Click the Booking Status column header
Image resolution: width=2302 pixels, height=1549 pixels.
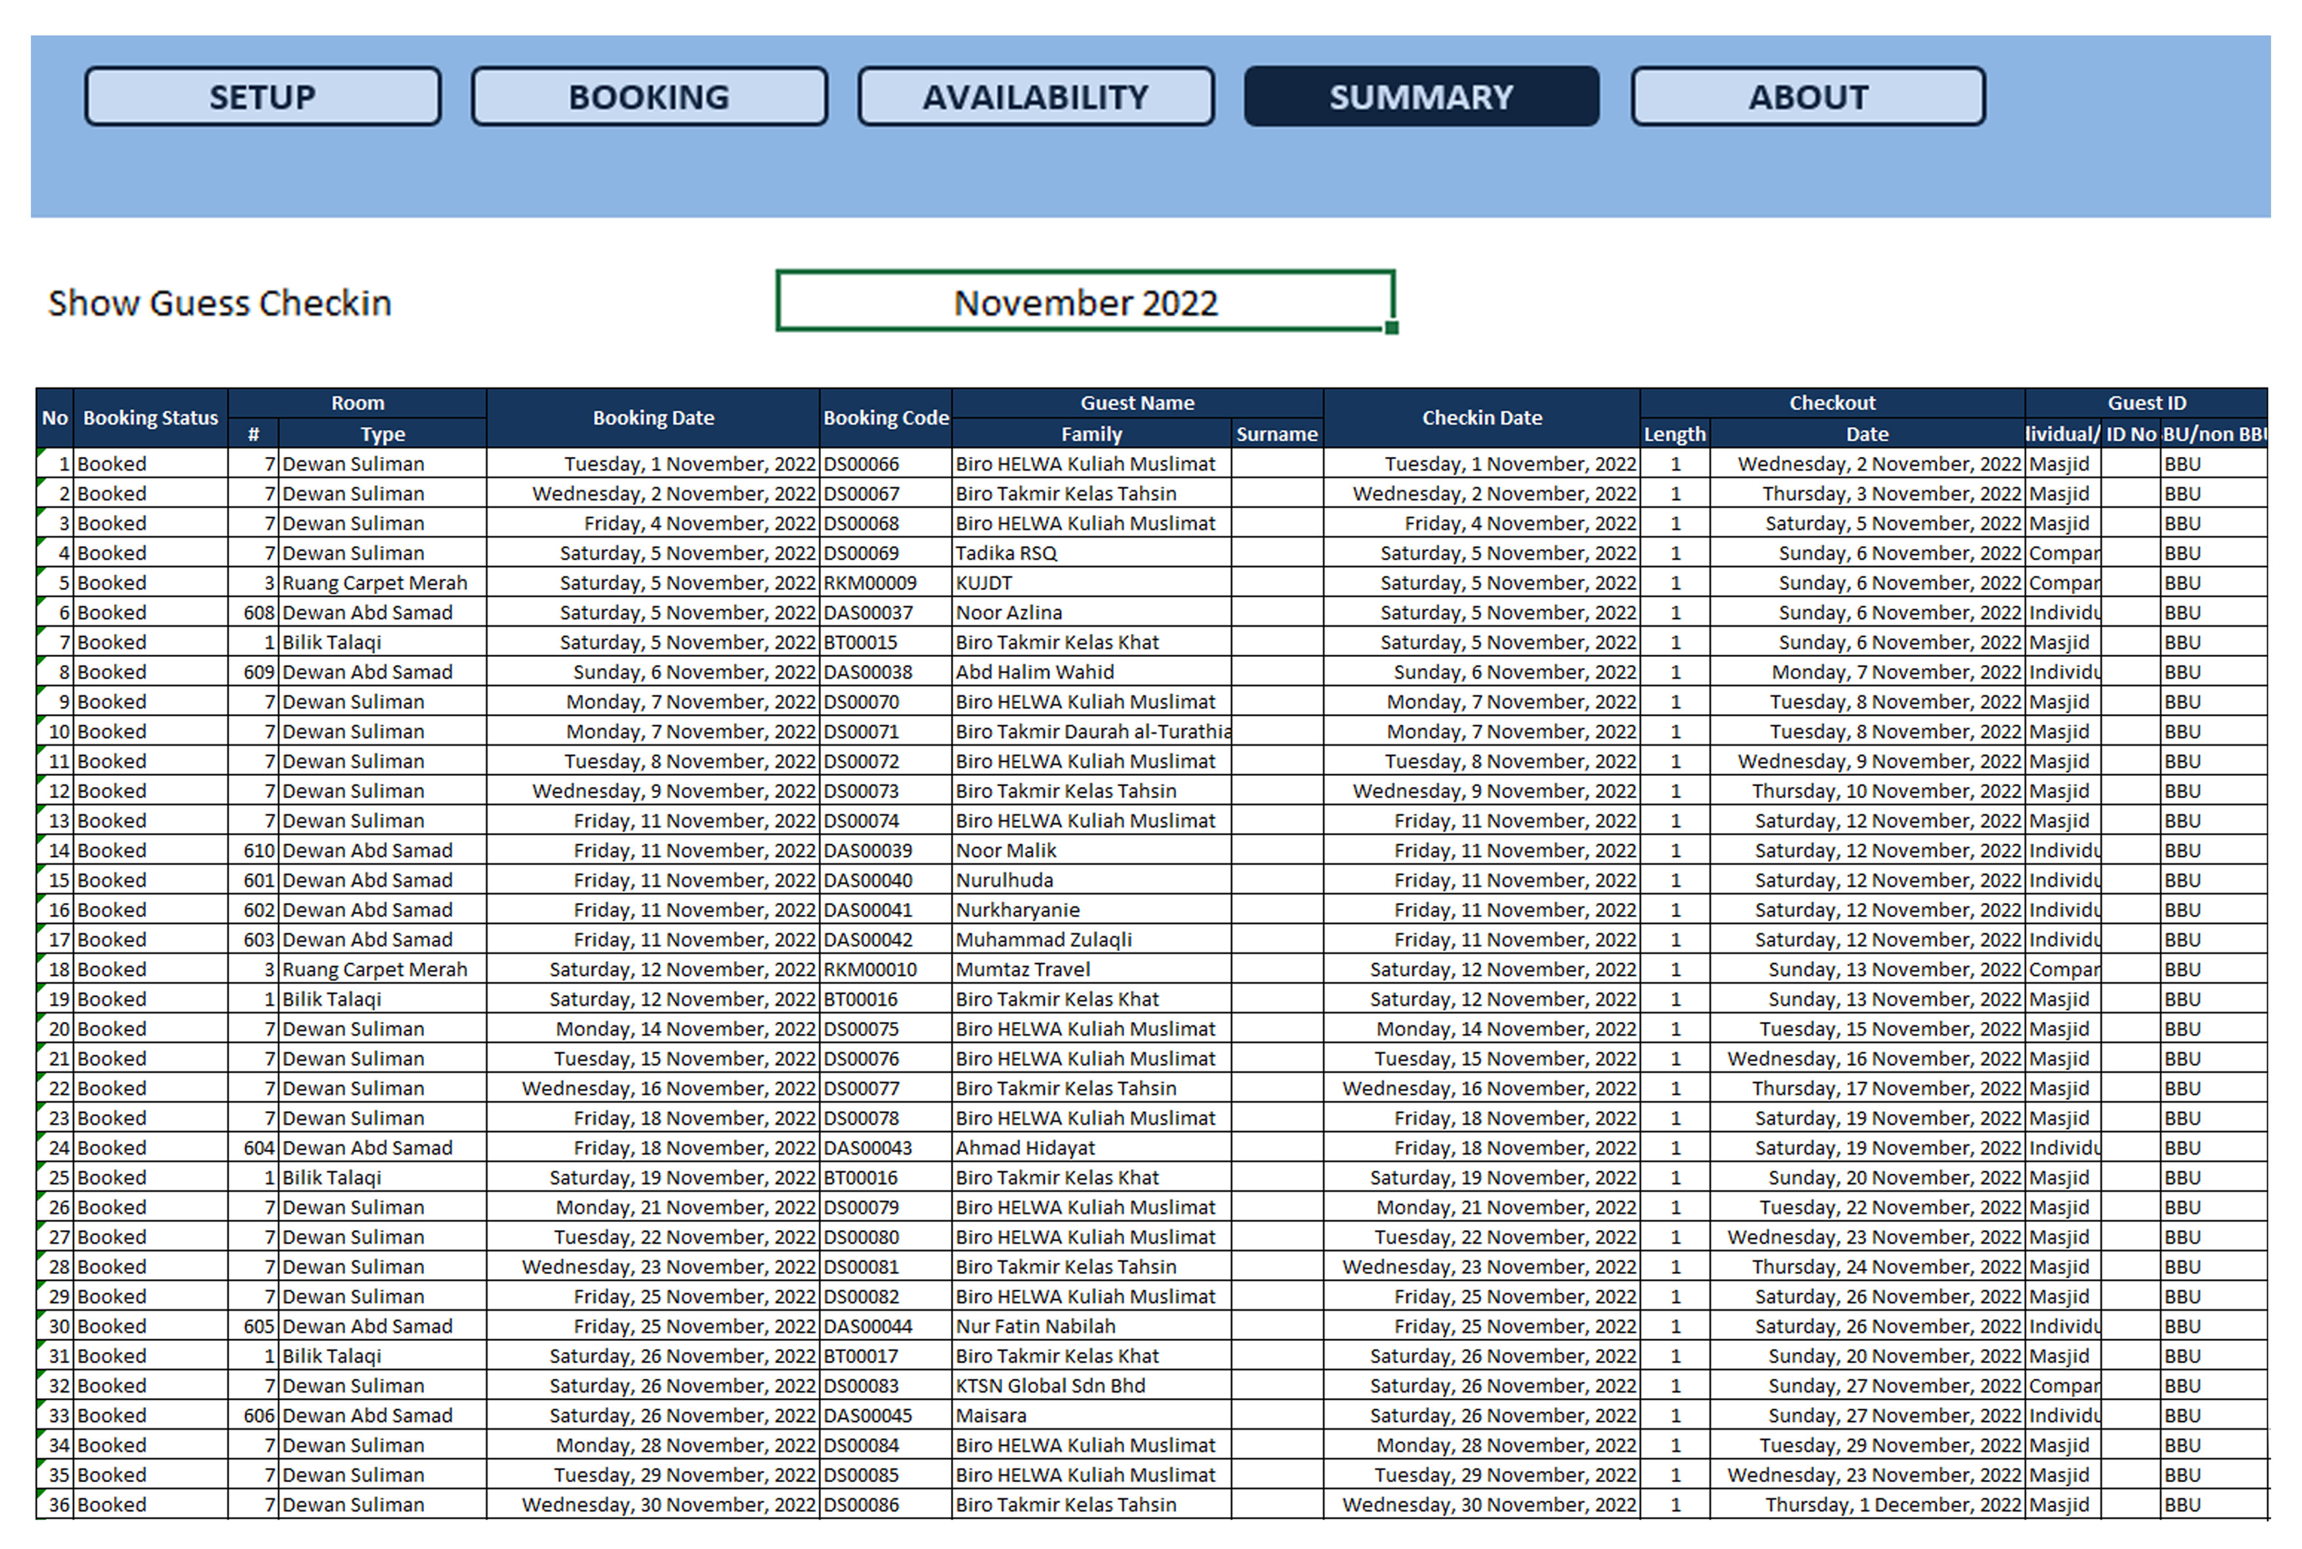pyautogui.click(x=150, y=418)
